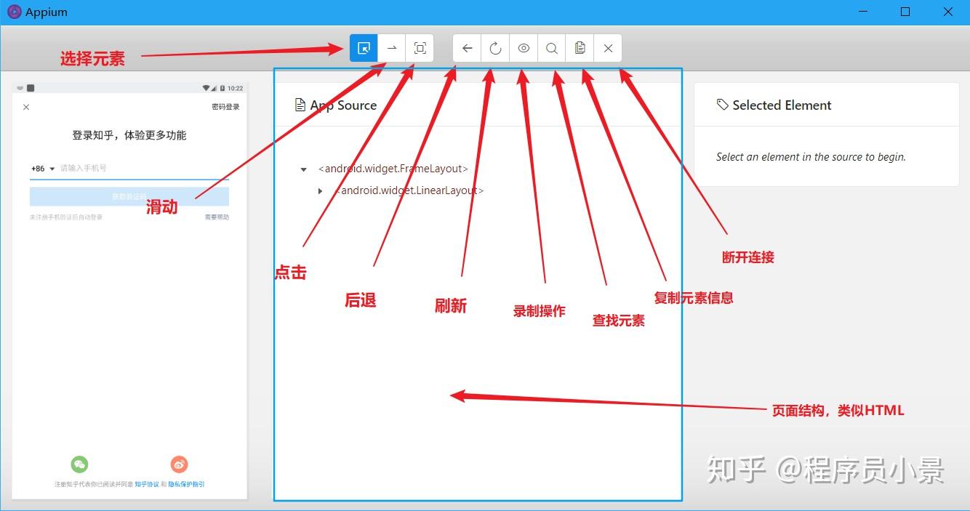
Task: Click the Selected Element panel heading
Action: (774, 105)
